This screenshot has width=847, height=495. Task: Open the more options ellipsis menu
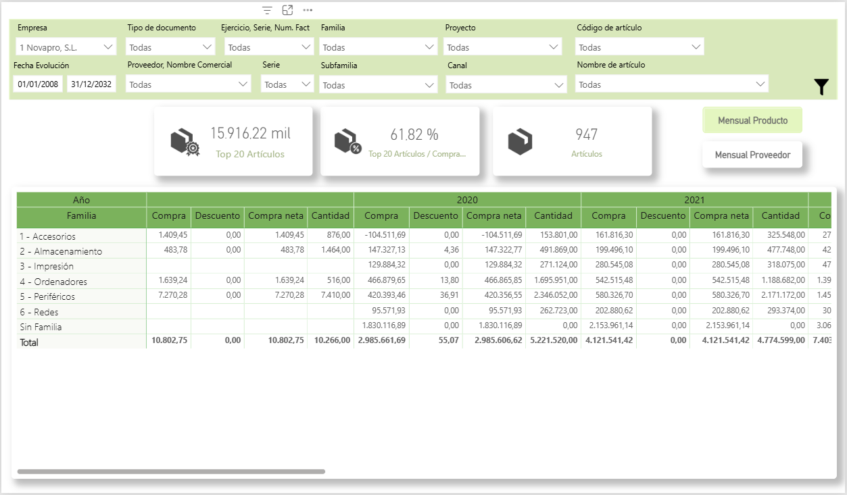308,10
